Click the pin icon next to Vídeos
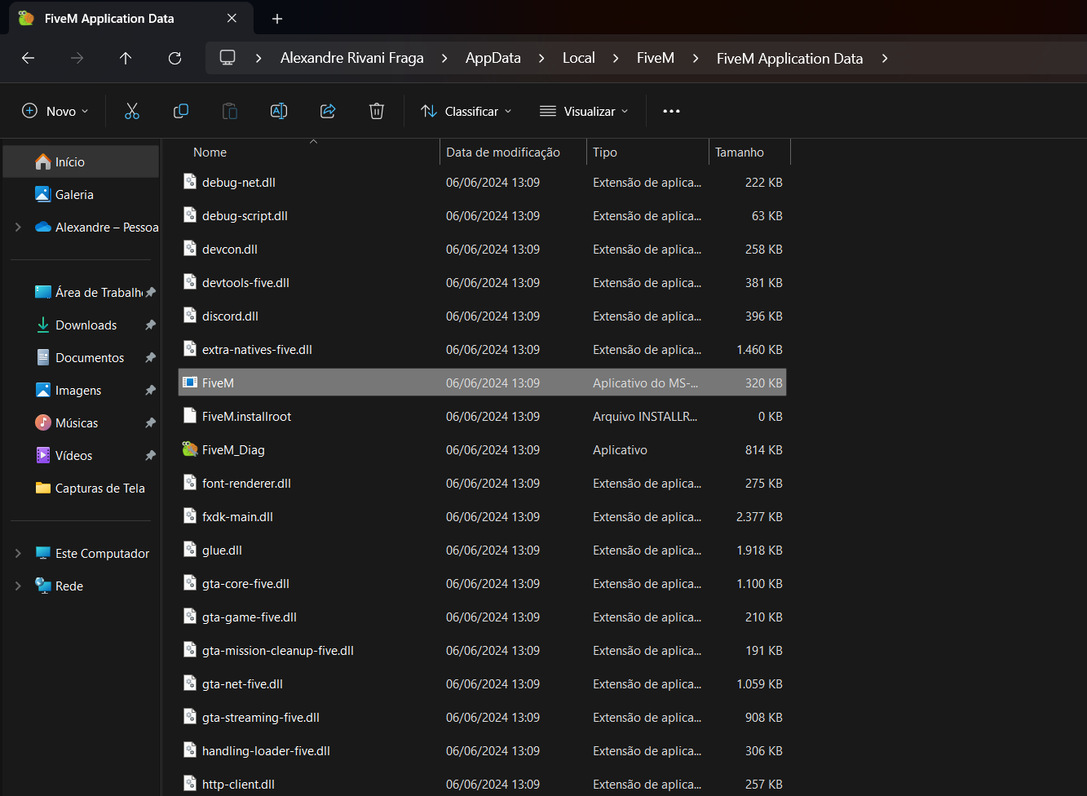This screenshot has width=1087, height=796. tap(150, 456)
